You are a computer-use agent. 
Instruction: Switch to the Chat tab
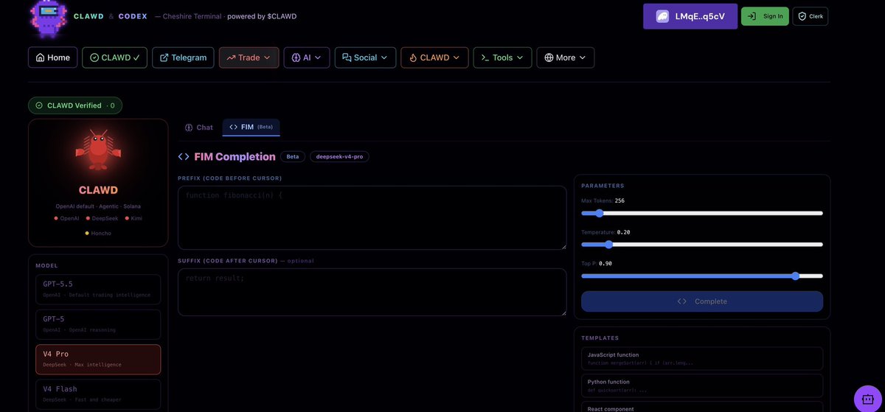click(x=199, y=128)
